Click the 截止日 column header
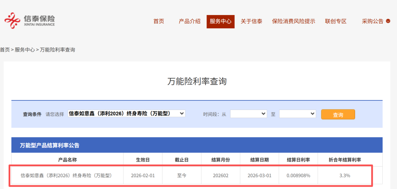 (182, 160)
